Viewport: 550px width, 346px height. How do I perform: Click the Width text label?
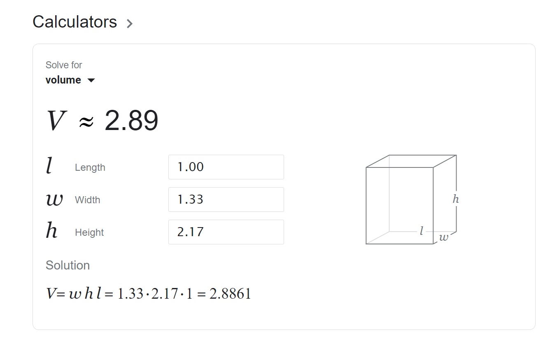(x=87, y=200)
